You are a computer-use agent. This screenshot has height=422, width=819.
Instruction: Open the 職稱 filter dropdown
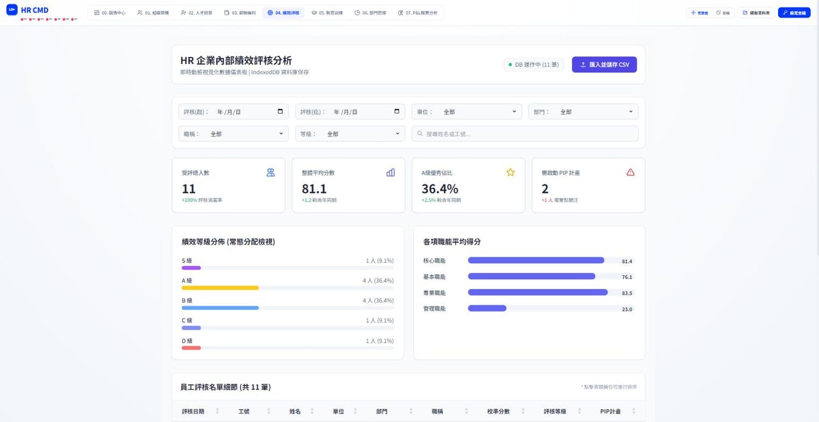[x=234, y=134]
